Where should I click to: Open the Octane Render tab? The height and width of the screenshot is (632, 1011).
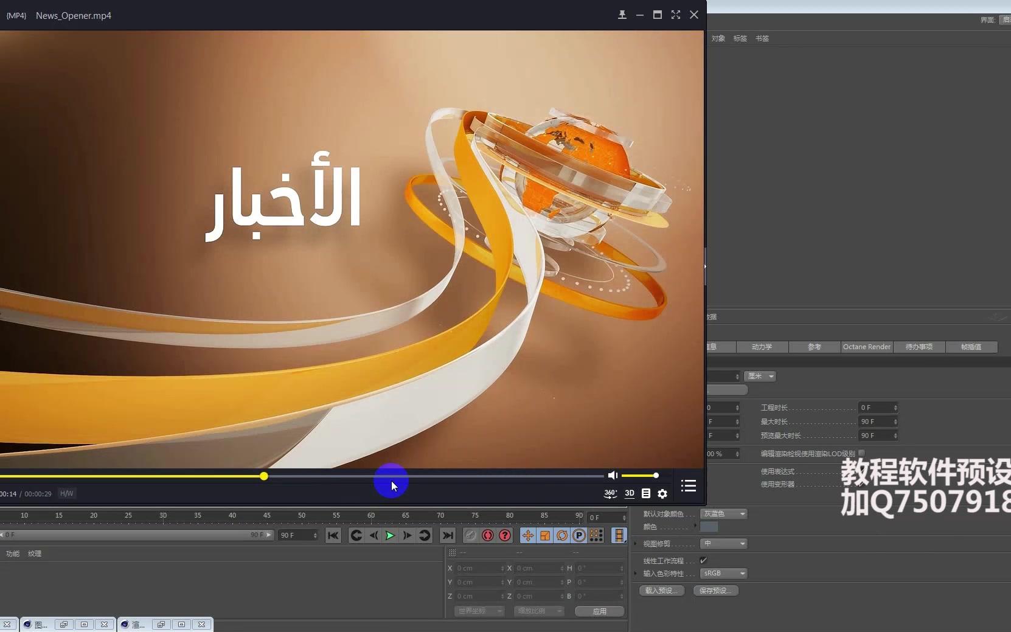[867, 347]
